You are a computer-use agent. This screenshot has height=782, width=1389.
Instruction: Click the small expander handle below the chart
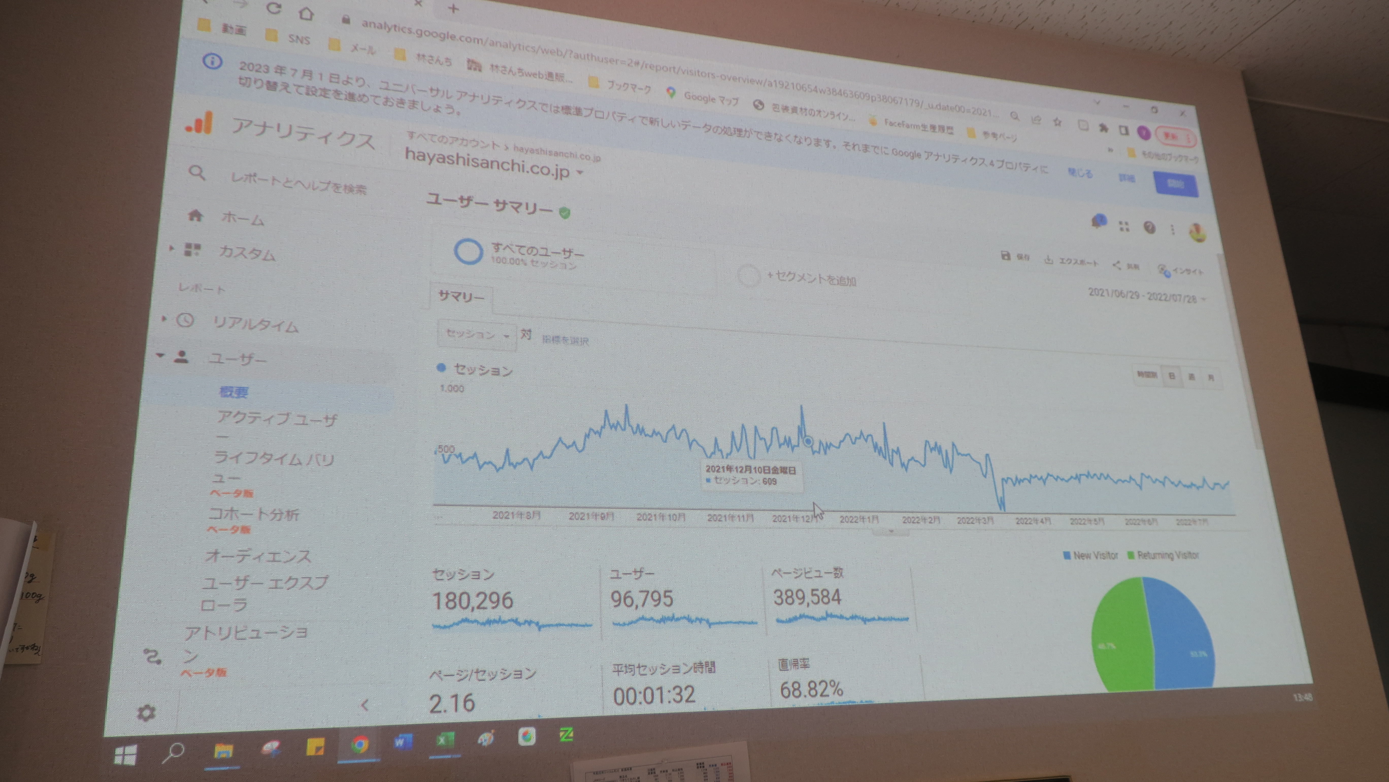(x=891, y=531)
